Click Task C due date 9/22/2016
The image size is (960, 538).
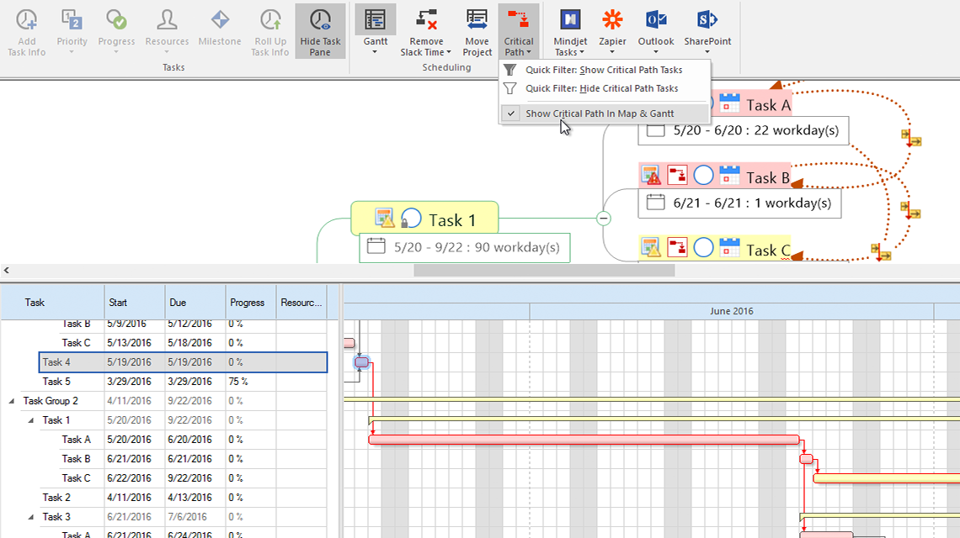click(189, 478)
